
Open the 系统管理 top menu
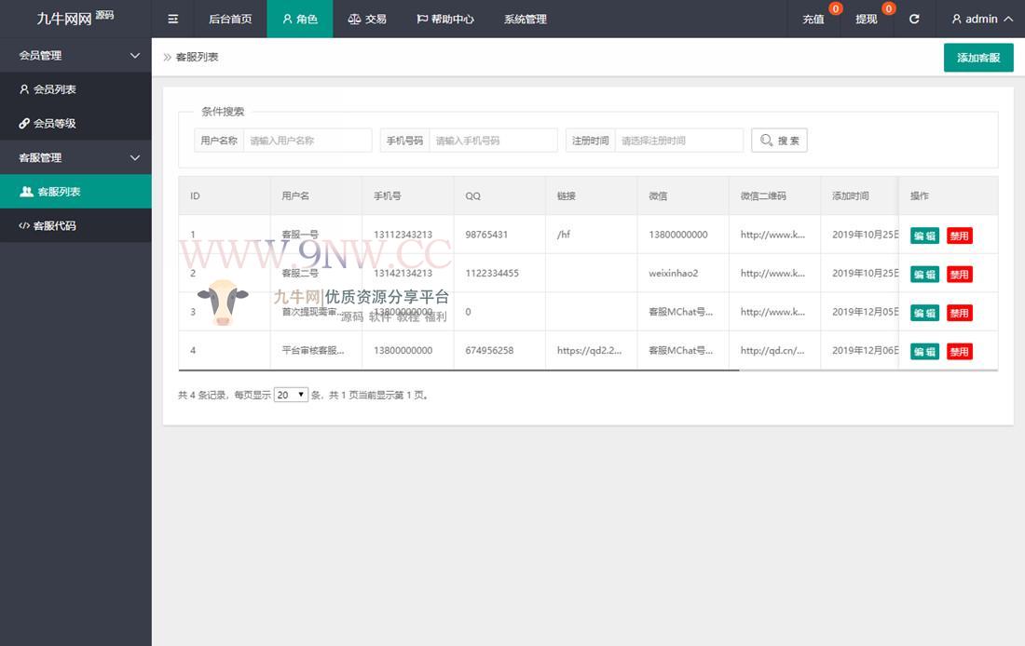tap(525, 19)
